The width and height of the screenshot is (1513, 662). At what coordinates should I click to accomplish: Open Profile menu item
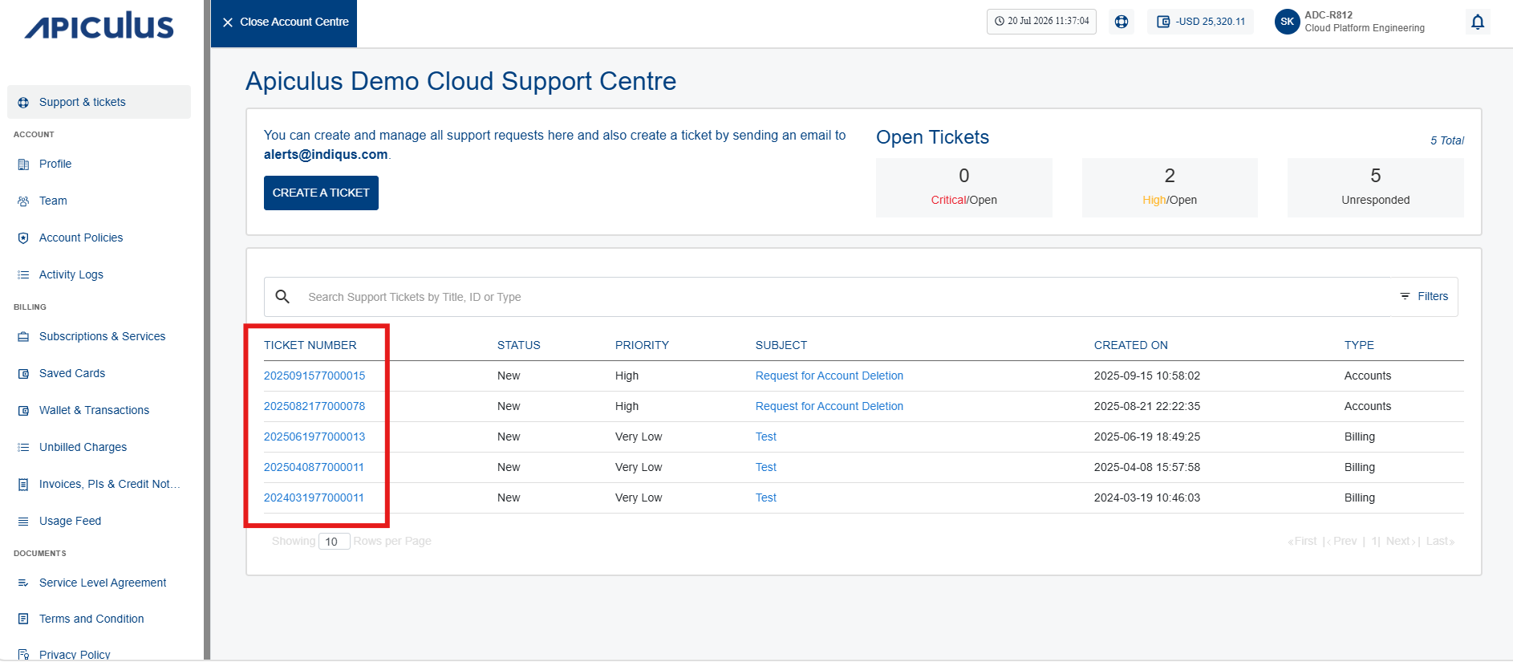point(55,164)
